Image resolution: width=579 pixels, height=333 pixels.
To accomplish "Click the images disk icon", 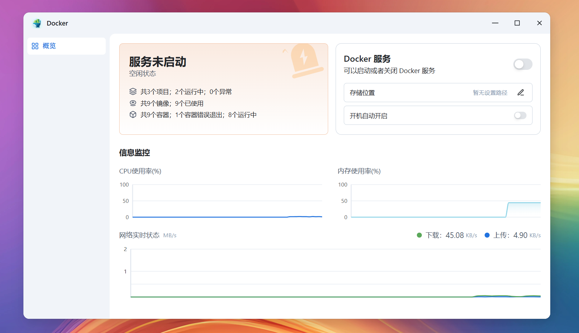I will coord(133,103).
